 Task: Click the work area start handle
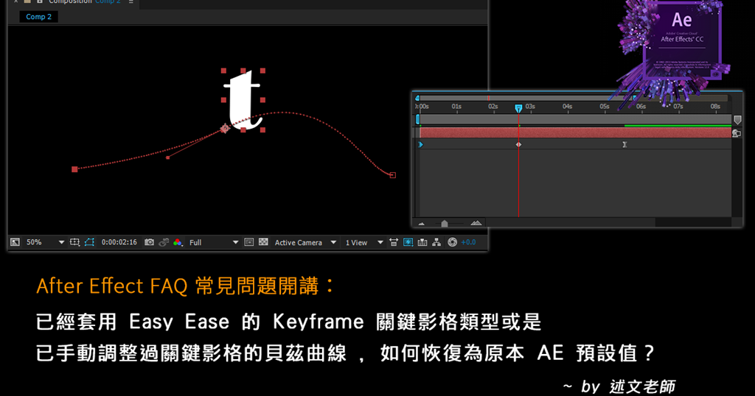[x=417, y=119]
